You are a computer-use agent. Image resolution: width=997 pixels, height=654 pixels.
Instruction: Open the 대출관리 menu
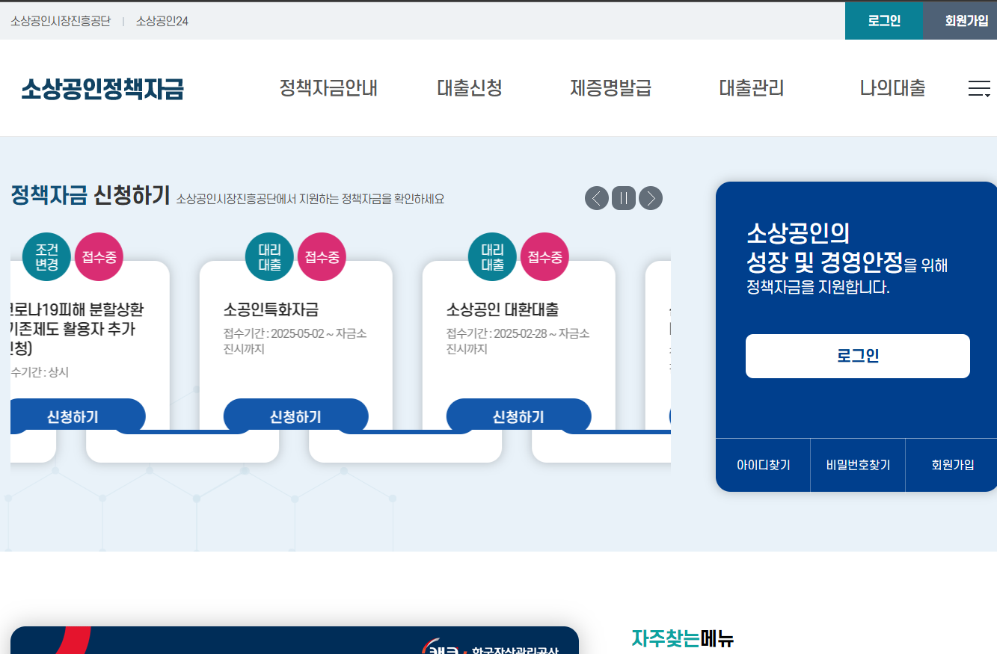coord(751,88)
